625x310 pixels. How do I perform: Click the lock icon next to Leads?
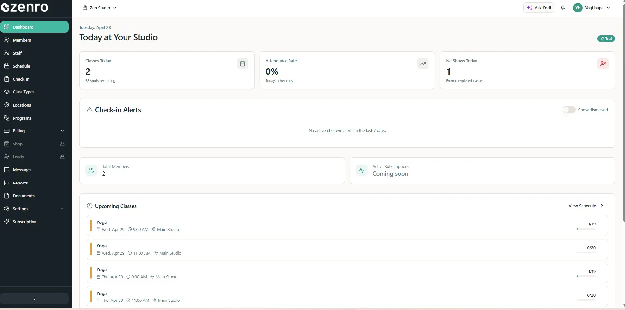[x=62, y=157]
